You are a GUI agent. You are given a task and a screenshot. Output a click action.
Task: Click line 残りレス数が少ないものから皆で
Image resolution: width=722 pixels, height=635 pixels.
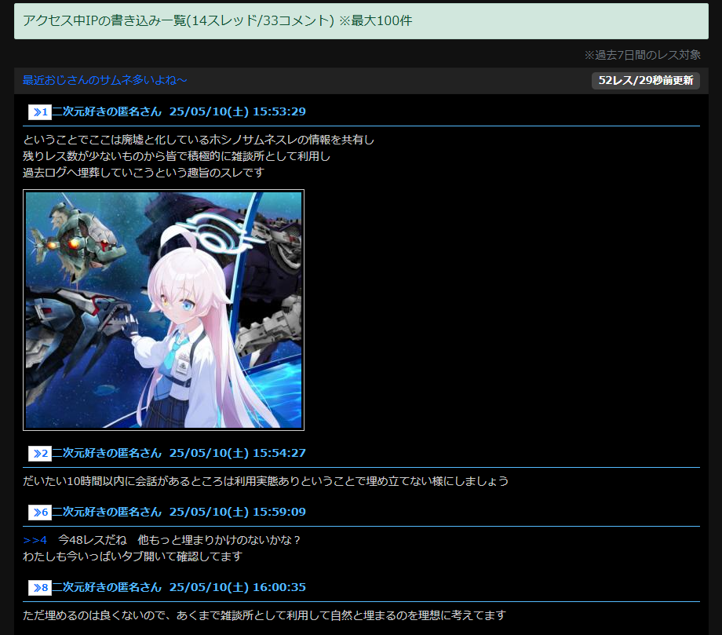177,156
